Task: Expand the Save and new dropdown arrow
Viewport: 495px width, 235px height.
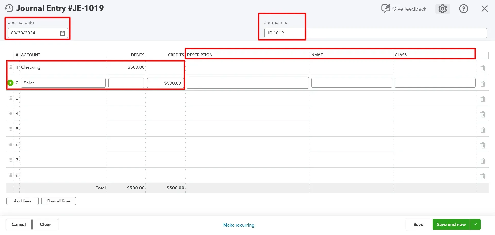Action: coord(475,224)
